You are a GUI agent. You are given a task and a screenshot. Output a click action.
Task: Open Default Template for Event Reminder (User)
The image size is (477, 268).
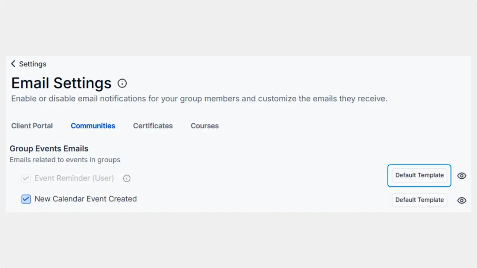pyautogui.click(x=419, y=175)
